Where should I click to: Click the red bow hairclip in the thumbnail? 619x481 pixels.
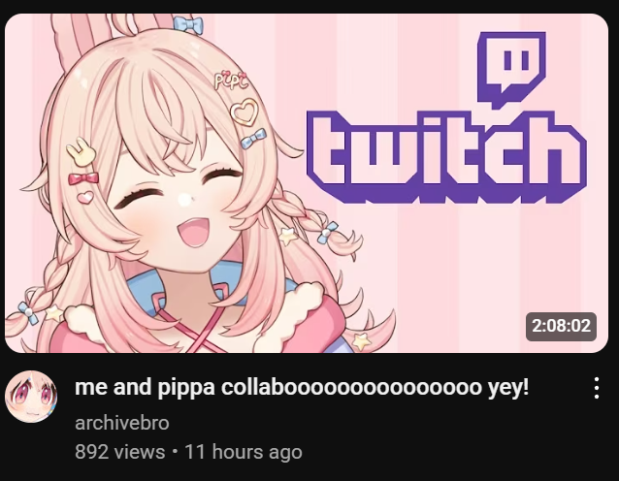click(83, 178)
